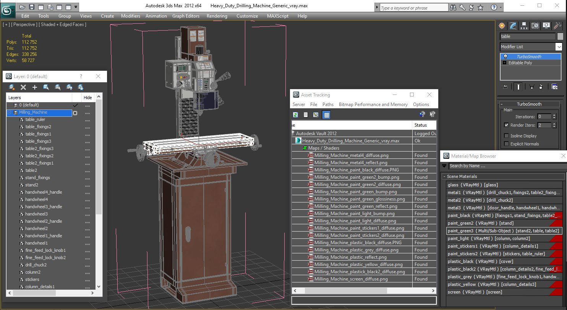Click the object name field containing 'table'

coord(528,36)
